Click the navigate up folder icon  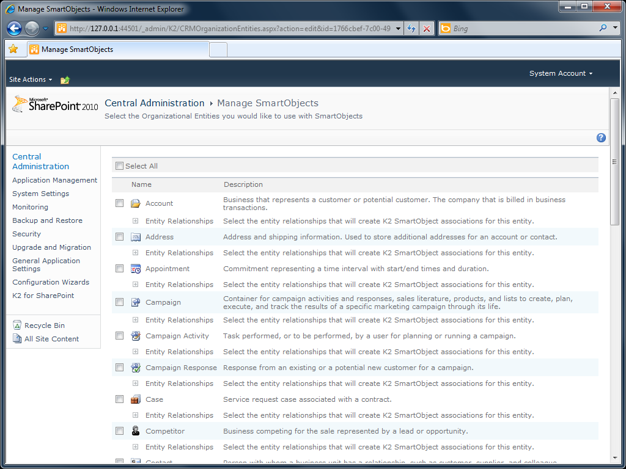[x=65, y=80]
